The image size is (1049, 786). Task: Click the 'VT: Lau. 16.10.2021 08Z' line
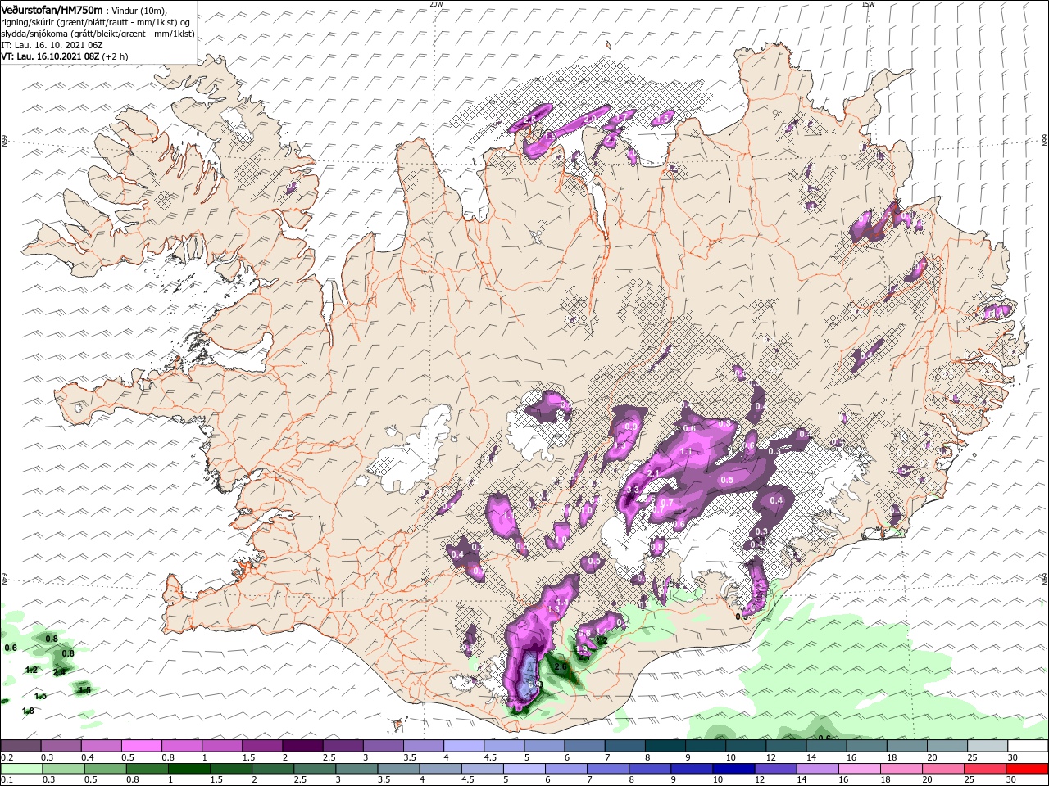coord(50,56)
